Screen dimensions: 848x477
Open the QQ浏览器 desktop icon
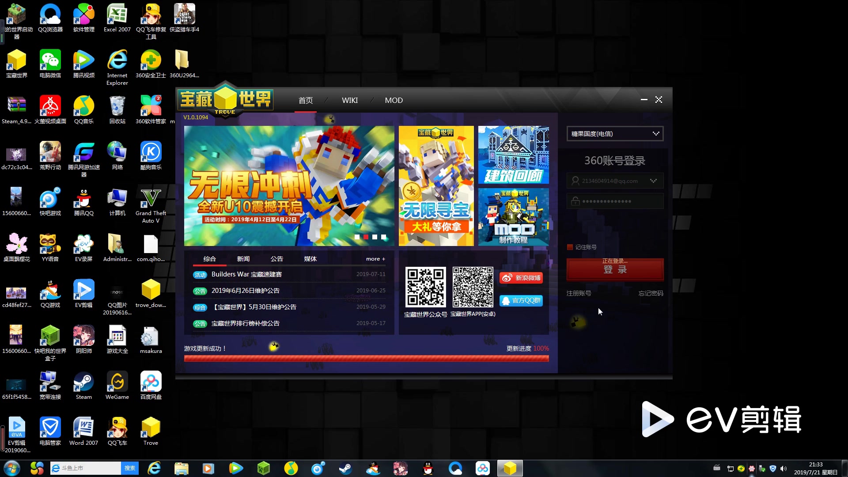coord(50,18)
